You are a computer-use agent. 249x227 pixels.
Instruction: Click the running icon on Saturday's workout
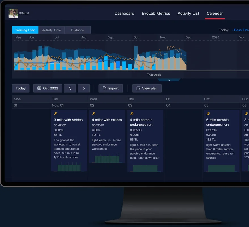[x=208, y=113]
